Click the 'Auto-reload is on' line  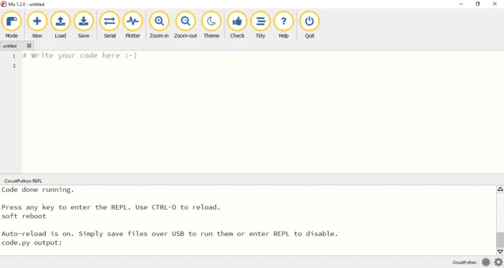point(170,234)
